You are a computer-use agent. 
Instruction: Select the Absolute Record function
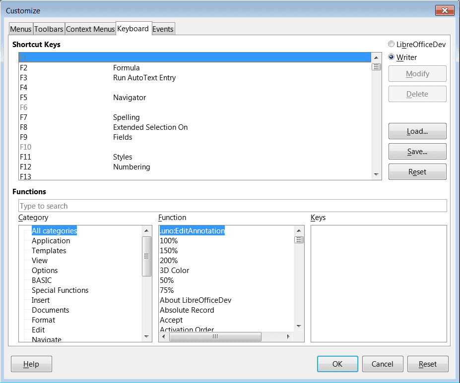[x=187, y=310]
